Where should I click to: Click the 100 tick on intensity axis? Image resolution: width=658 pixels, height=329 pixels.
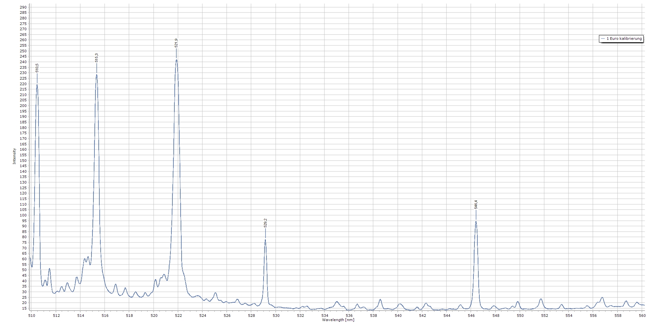[23, 215]
